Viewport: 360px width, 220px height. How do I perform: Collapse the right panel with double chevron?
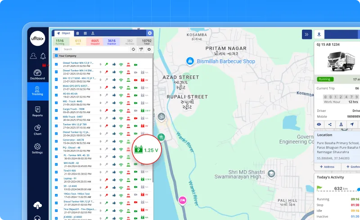tap(306, 34)
